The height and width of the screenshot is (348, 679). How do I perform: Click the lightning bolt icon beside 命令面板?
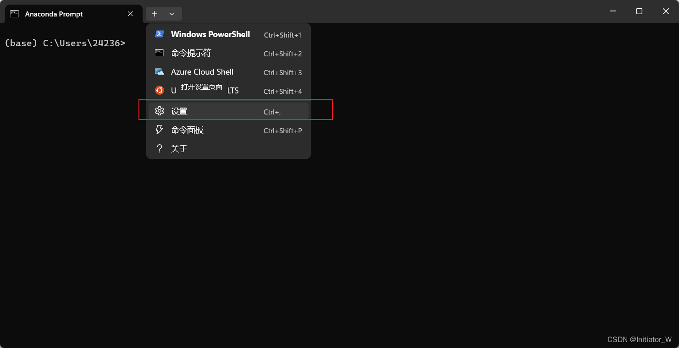tap(159, 130)
